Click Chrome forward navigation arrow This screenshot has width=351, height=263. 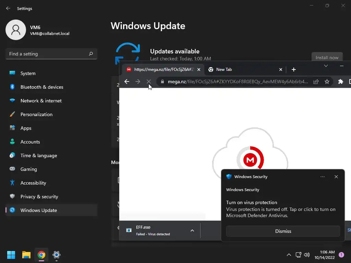pos(138,82)
